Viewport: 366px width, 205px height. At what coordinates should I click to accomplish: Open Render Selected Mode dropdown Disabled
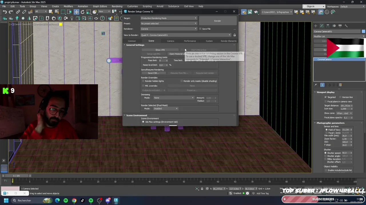(166, 108)
